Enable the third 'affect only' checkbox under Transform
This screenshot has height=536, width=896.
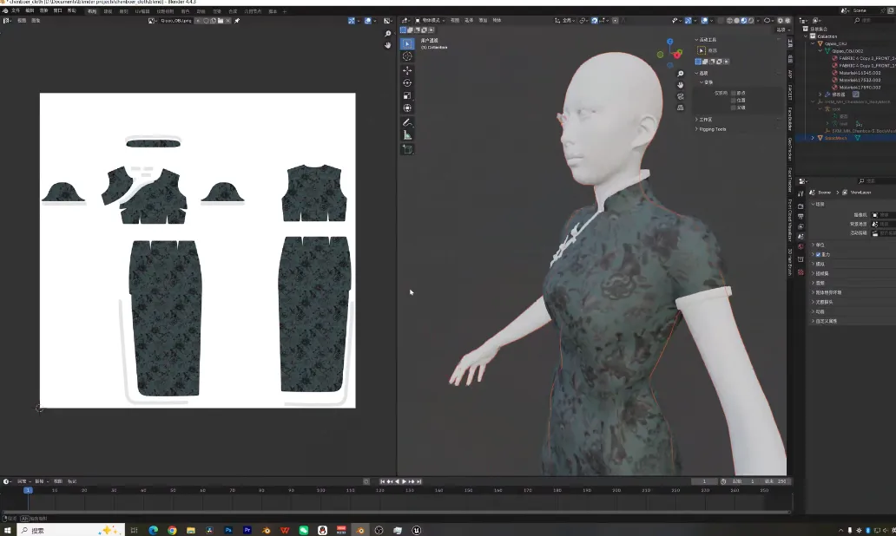tap(734, 108)
